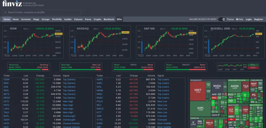Open ticker MINM
The height and width of the screenshot is (128, 266).
[100, 91]
